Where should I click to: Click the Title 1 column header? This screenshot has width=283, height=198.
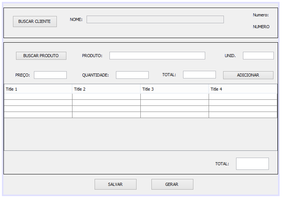(38, 89)
